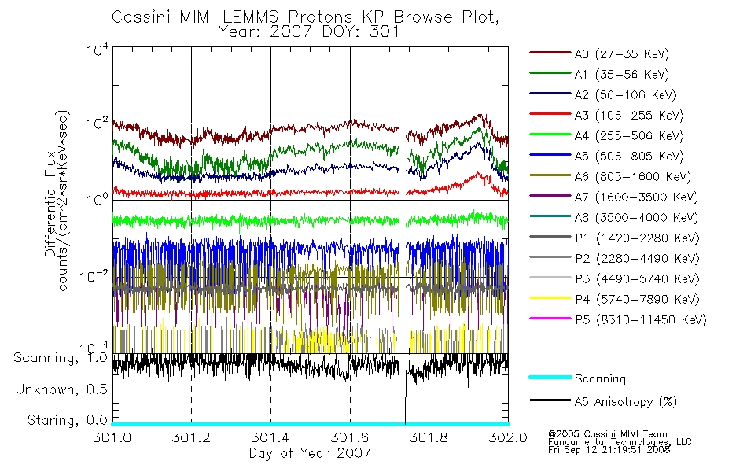This screenshot has height=472, width=747.
Task: Click the olive A6 legend line
Action: (550, 175)
